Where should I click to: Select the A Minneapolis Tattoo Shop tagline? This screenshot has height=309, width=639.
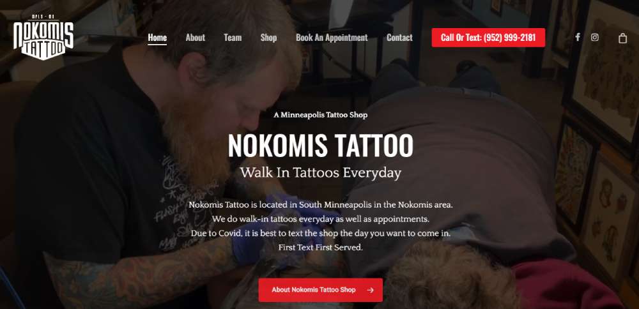(x=321, y=115)
